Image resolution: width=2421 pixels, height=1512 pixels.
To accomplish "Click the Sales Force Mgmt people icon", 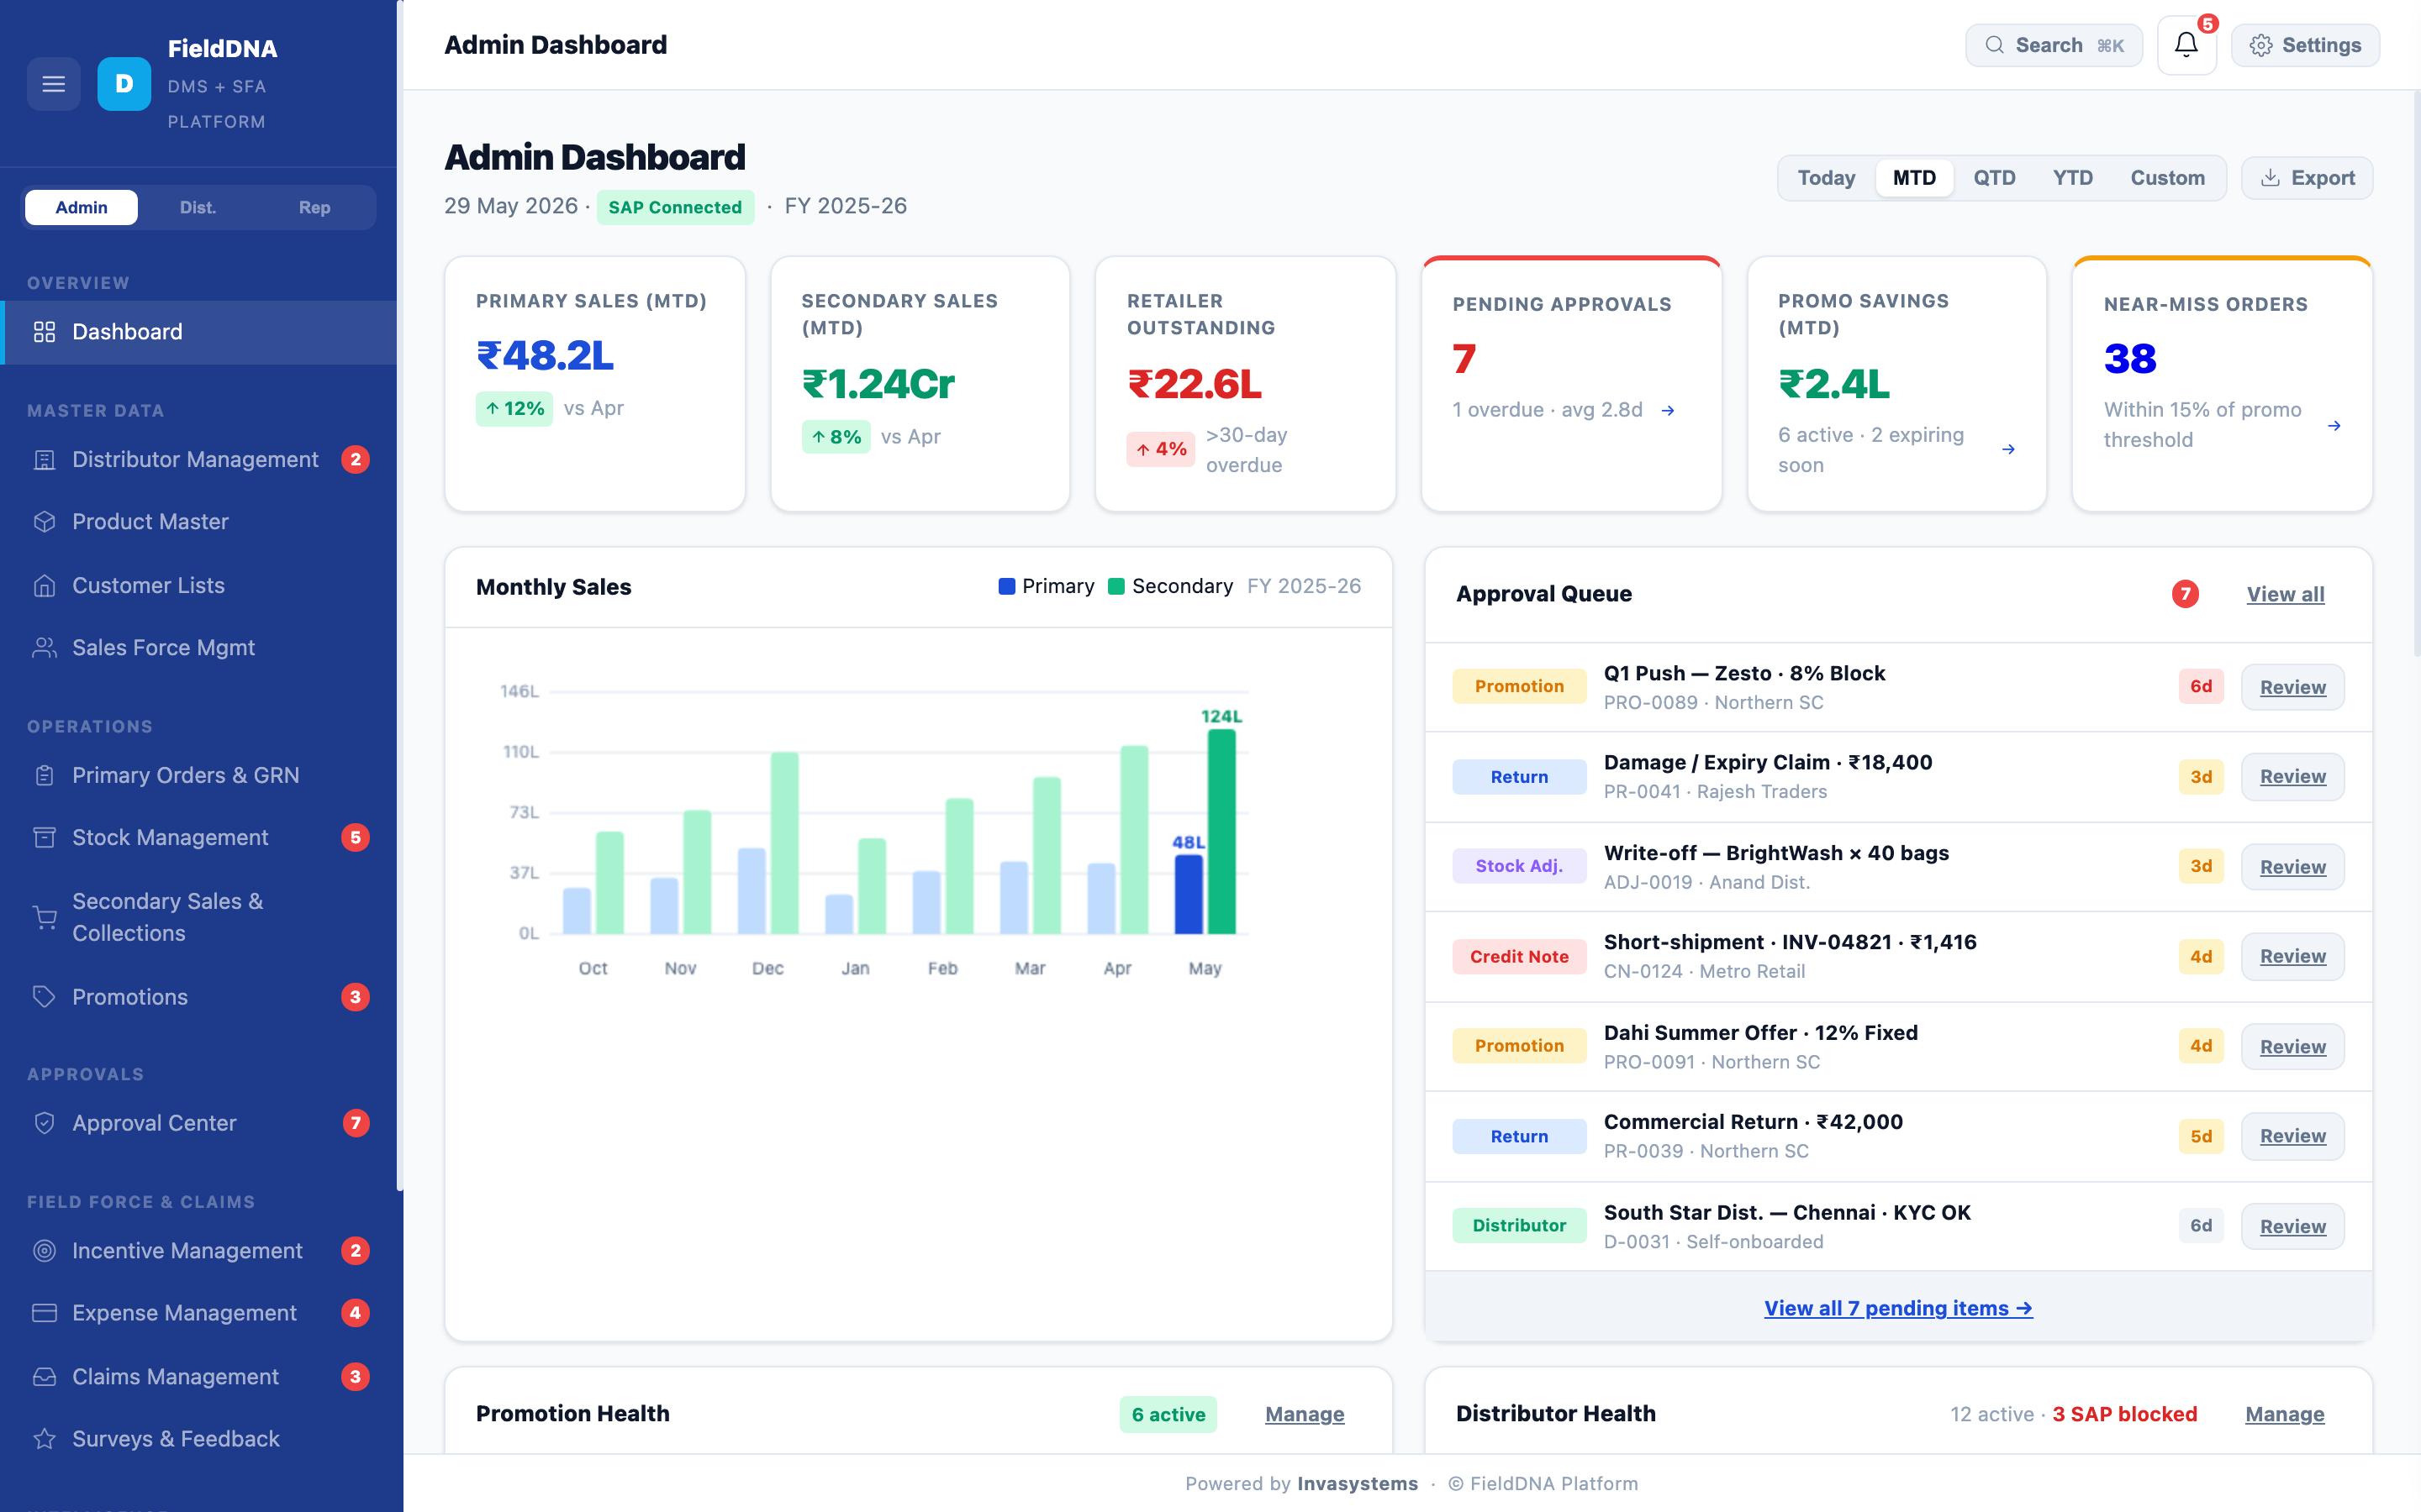I will tap(44, 648).
